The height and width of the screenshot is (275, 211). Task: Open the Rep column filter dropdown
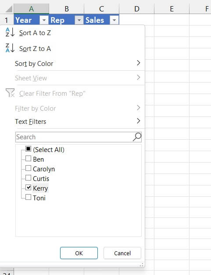click(x=79, y=20)
